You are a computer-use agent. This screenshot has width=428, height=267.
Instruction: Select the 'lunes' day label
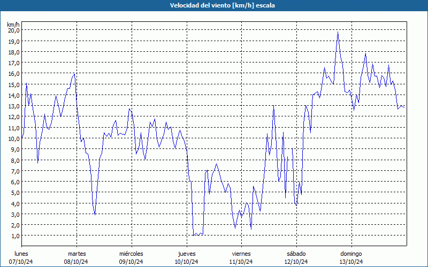21,254
